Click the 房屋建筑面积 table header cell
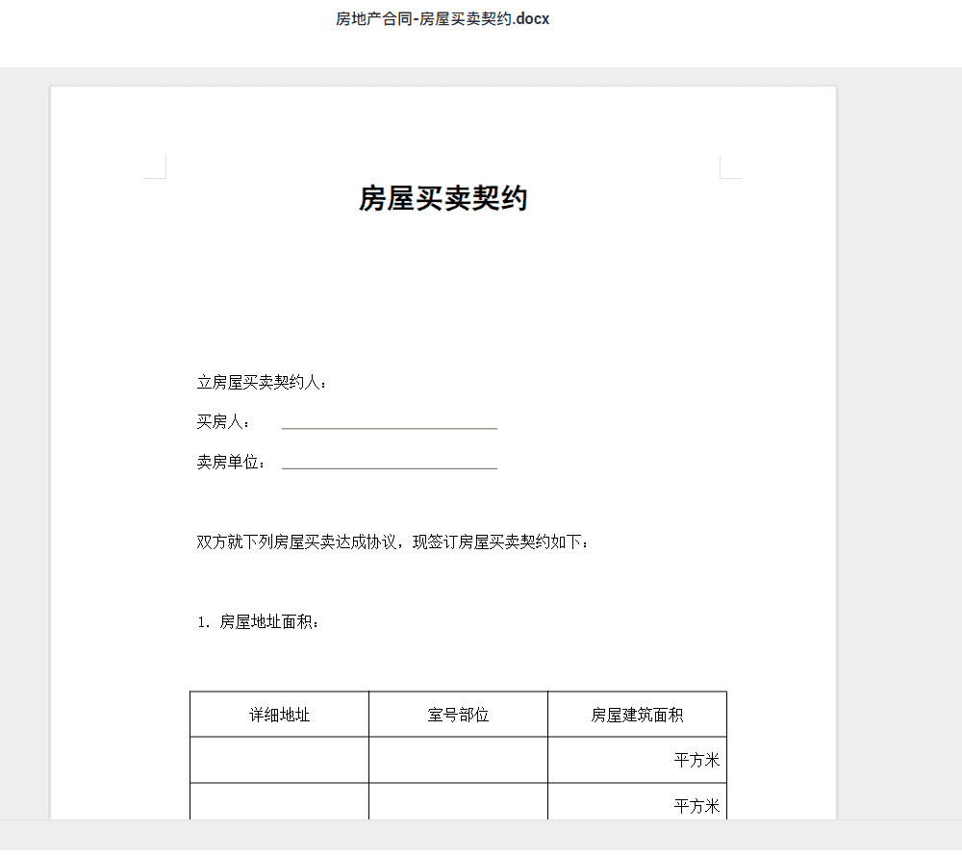Image resolution: width=962 pixels, height=856 pixels. 638,715
